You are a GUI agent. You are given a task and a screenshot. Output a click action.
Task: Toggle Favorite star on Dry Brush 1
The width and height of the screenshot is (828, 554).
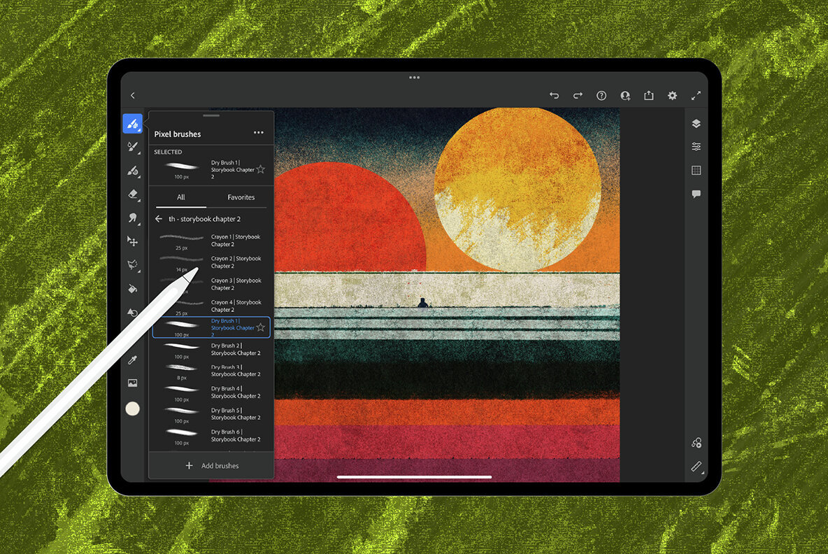coord(262,327)
